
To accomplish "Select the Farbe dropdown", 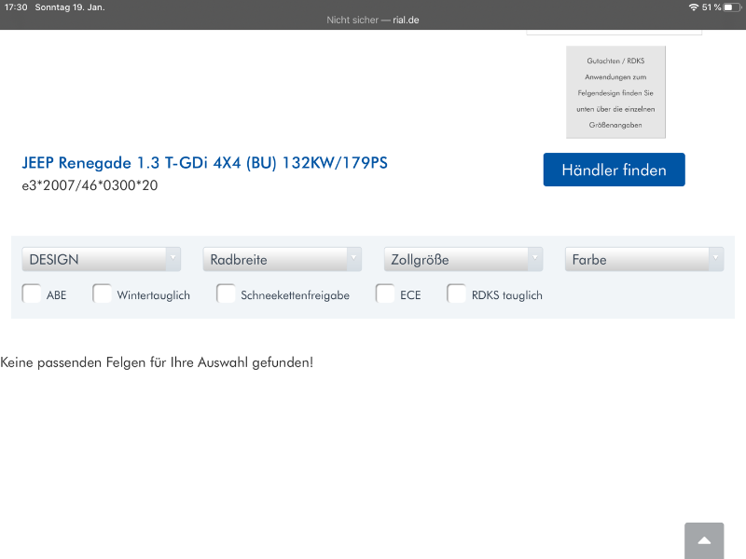I will pos(643,259).
